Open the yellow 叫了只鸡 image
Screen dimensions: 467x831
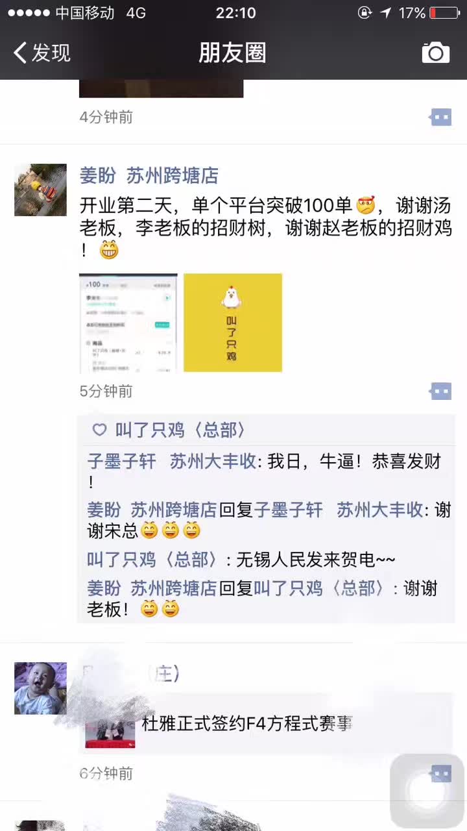(x=233, y=323)
